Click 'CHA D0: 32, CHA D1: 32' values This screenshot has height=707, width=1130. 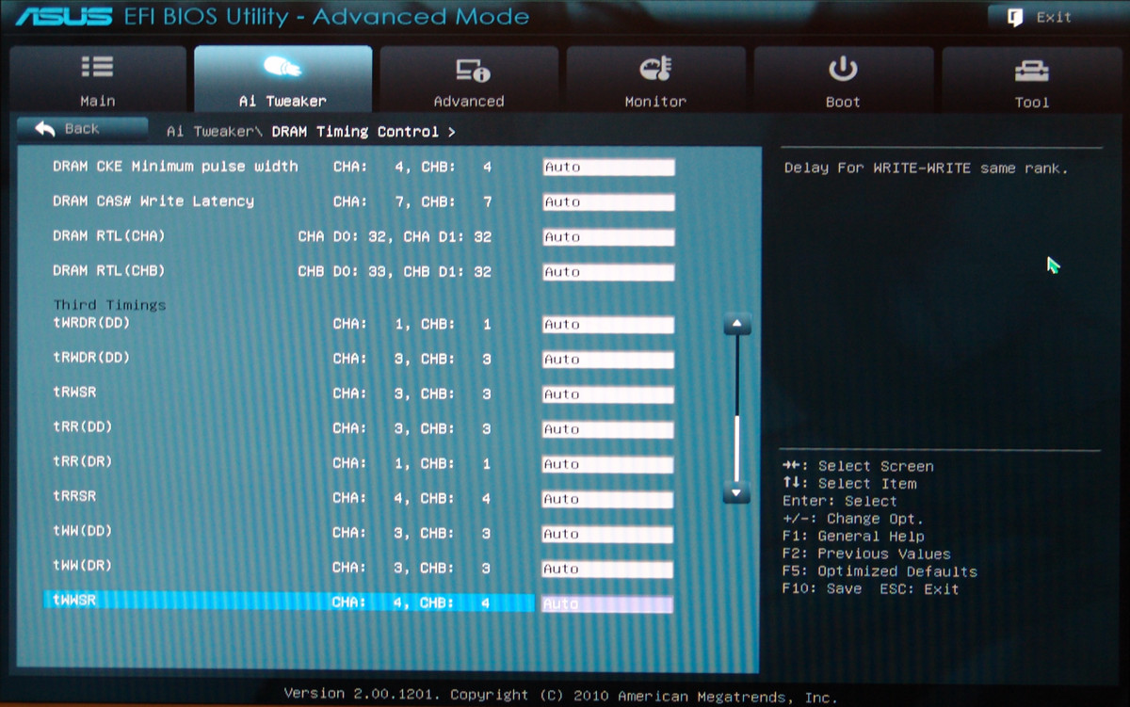[x=395, y=237]
